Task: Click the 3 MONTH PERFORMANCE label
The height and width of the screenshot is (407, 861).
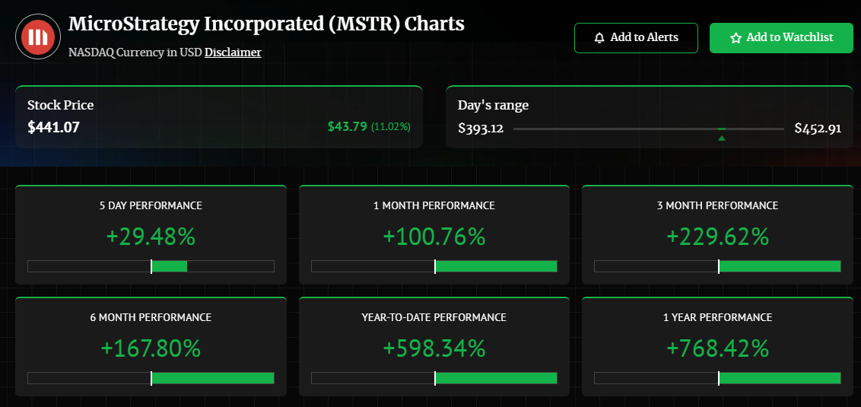Action: click(718, 206)
